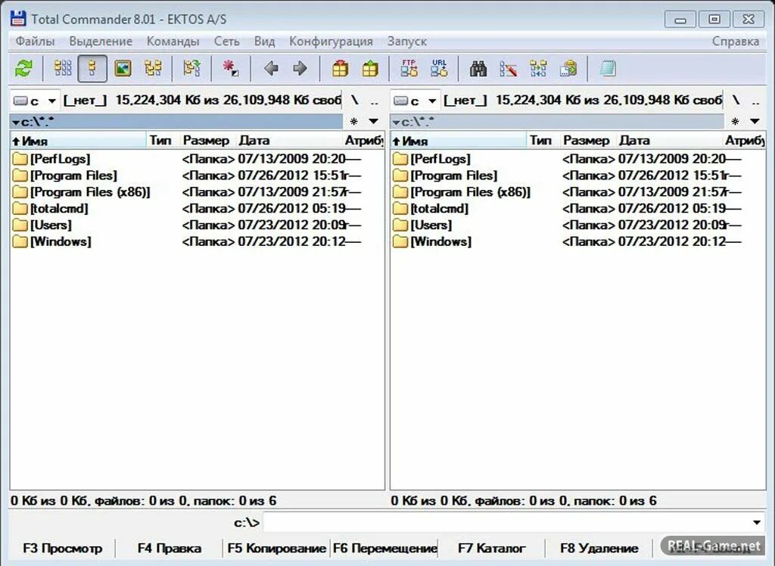Click the F5 Копирование button

(x=276, y=548)
